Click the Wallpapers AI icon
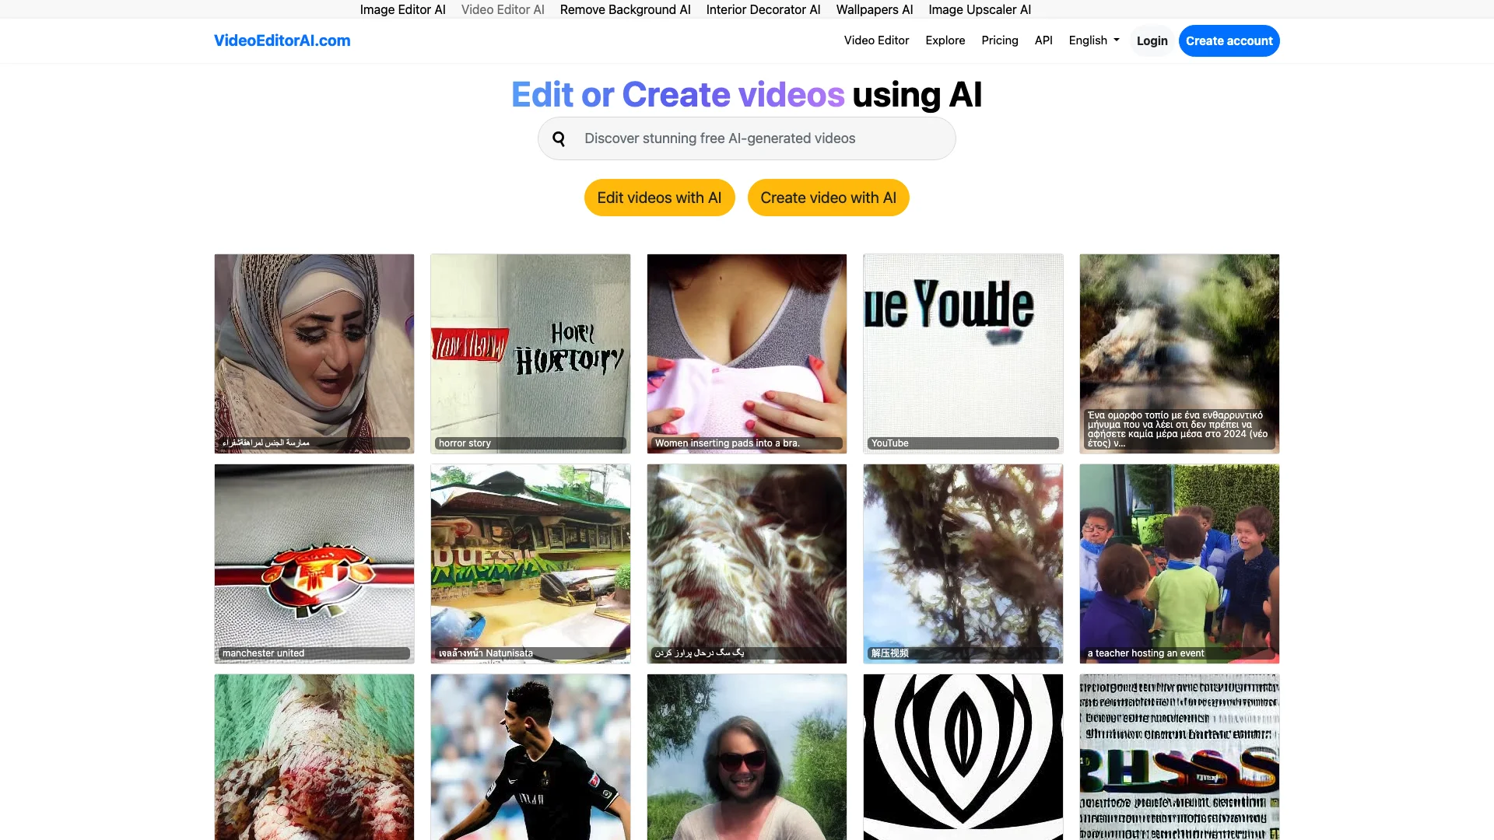 pyautogui.click(x=875, y=10)
